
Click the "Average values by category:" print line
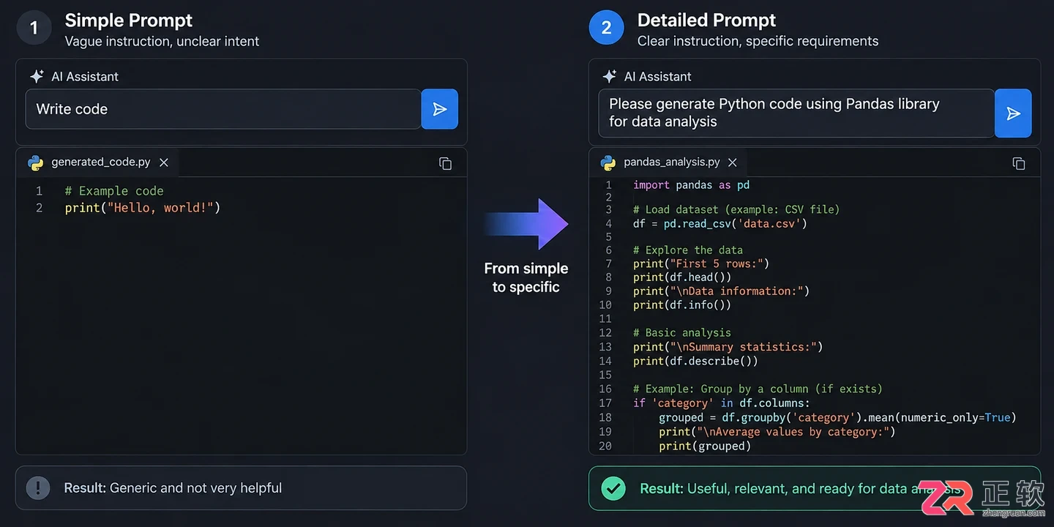point(777,432)
